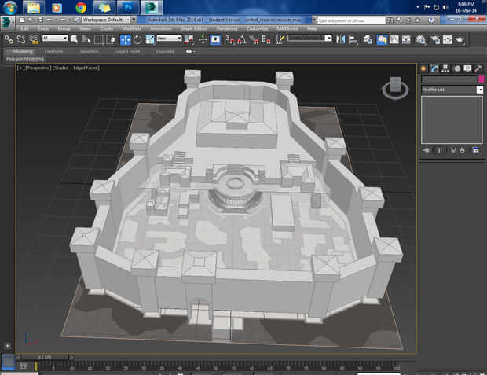Open the Rendering menu

click(226, 28)
